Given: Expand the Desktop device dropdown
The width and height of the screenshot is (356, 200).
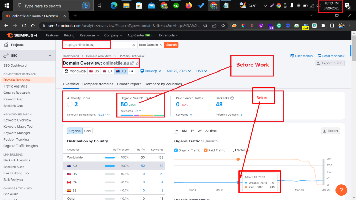Looking at the screenshot, I should click(151, 71).
